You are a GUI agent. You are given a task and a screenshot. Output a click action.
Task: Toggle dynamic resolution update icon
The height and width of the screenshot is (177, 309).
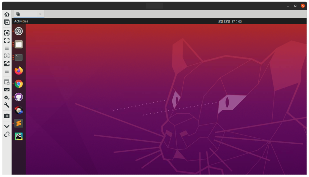[x=7, y=56]
